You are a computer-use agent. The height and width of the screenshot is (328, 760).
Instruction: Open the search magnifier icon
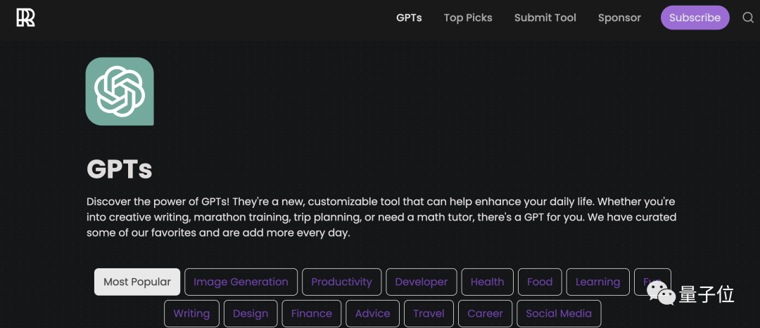748,18
